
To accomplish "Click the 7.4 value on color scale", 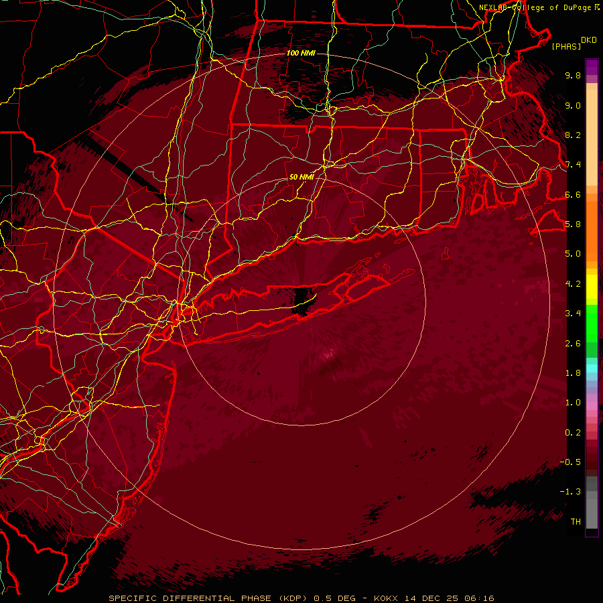I will (573, 165).
